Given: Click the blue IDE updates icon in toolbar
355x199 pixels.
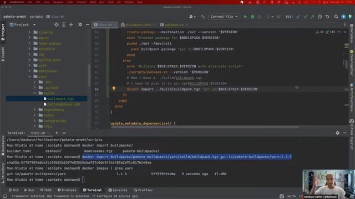Looking at the screenshot, I should click(x=343, y=17).
